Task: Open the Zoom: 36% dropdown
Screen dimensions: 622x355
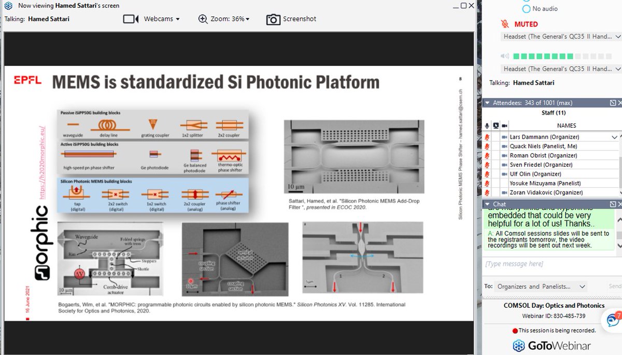Action: point(230,19)
